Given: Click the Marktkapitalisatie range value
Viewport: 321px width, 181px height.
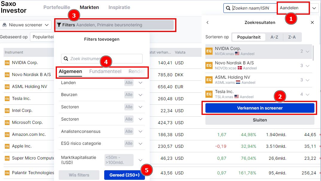Looking at the screenshot, I should coord(119,160).
